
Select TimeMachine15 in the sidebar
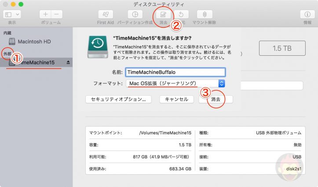click(37, 62)
